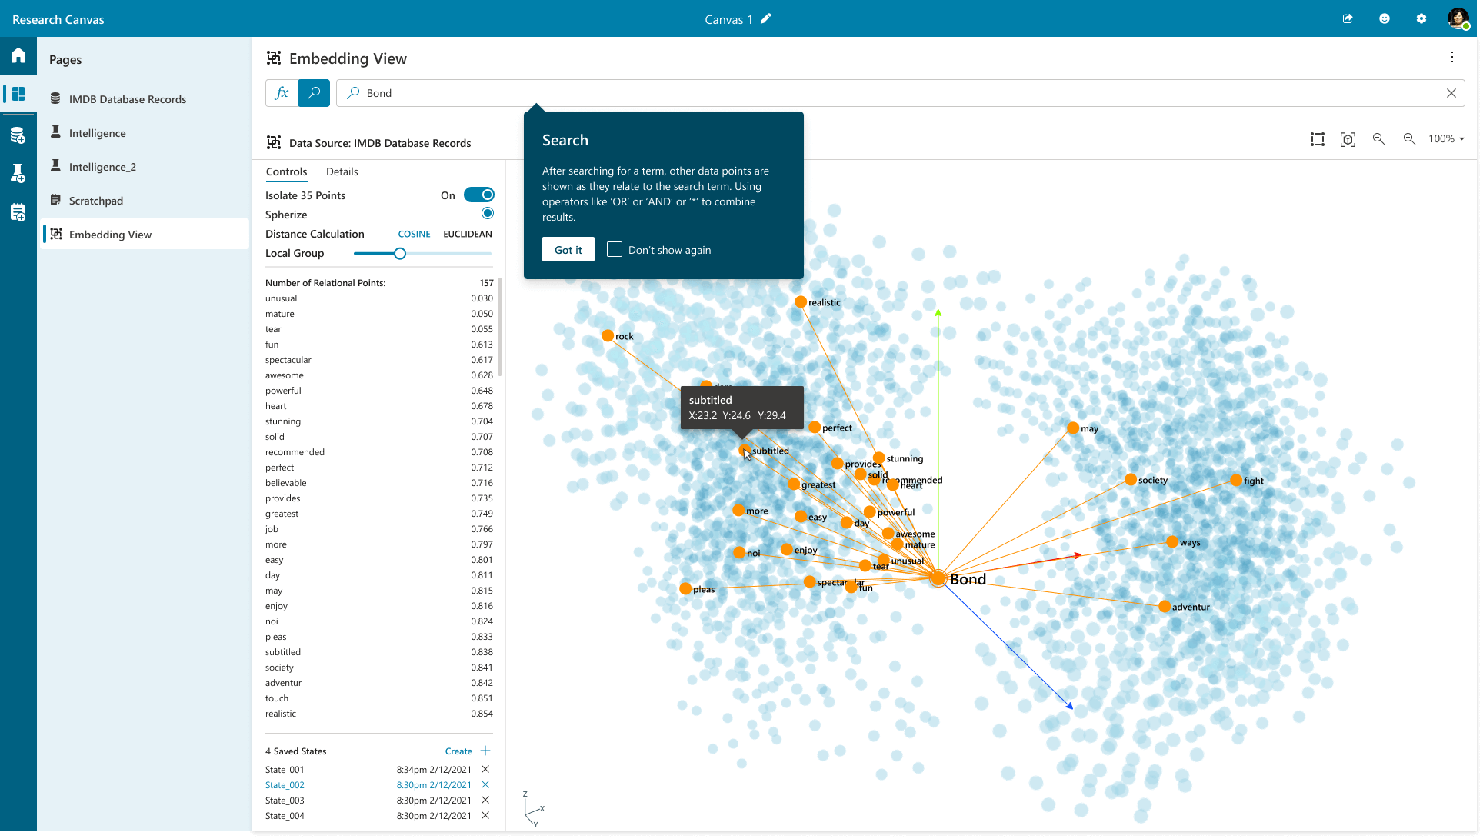This screenshot has width=1483, height=839.
Task: Switch to the Details tab
Action: (x=342, y=171)
